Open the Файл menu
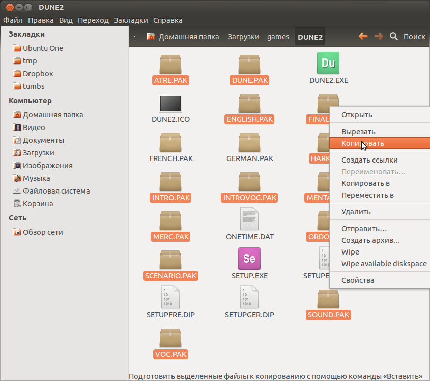Screen dimensions: 430x381 (13, 20)
